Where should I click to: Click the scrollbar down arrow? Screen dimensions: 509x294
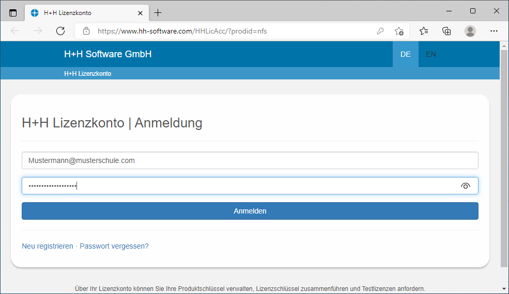(504, 288)
